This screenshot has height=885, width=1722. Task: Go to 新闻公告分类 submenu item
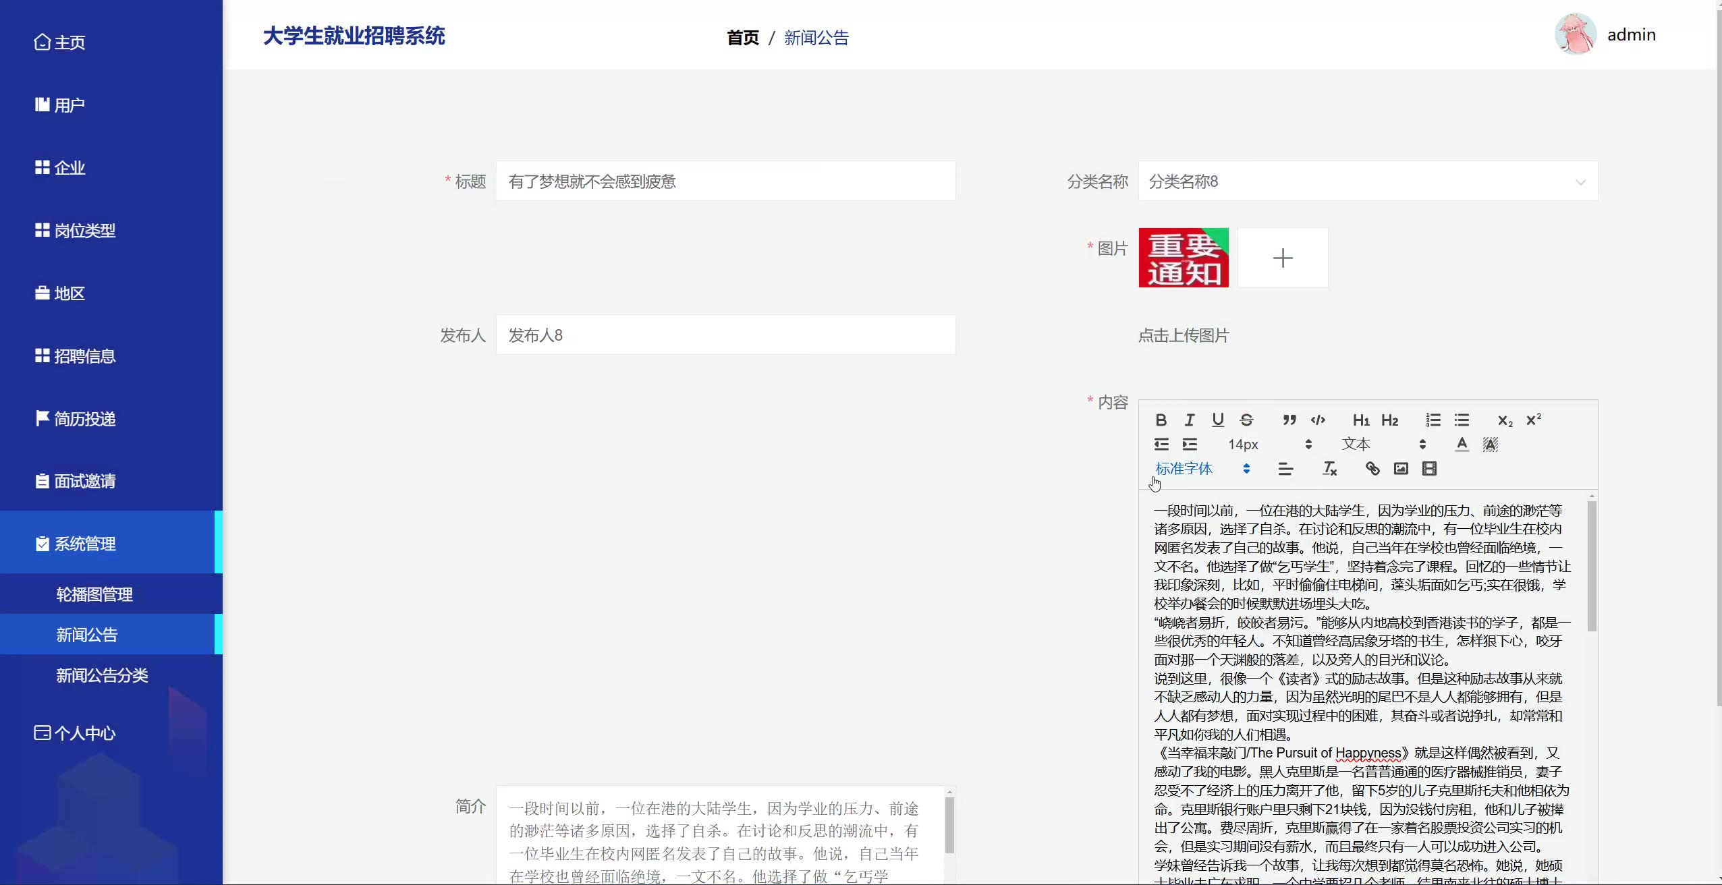click(102, 675)
